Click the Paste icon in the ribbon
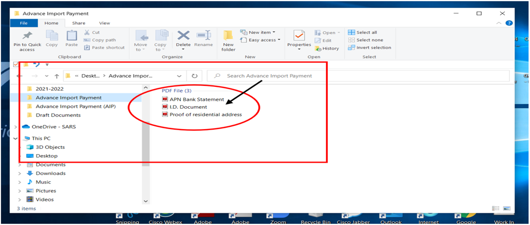Screen dimensions: 530x225 72,37
